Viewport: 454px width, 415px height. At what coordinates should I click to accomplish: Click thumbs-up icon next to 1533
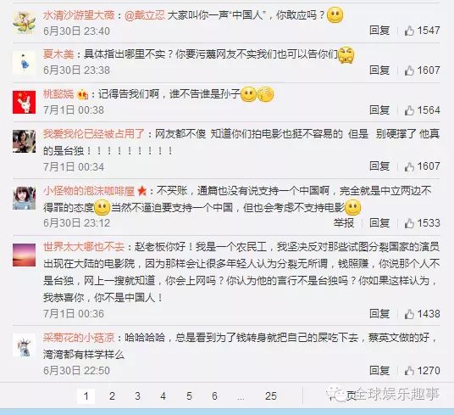[409, 223]
